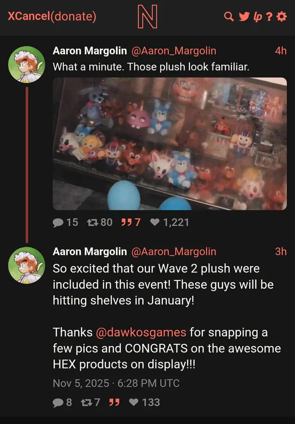
Task: Click the retweet icon showing 7
Action: click(x=86, y=402)
